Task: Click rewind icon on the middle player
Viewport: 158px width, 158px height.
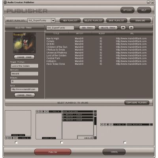Action: click(37, 111)
